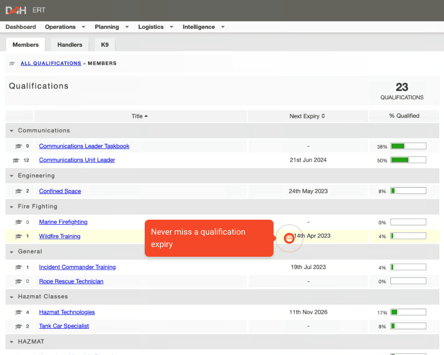Sort table by Title column header
Screen dimensions: 444x355
coord(140,116)
